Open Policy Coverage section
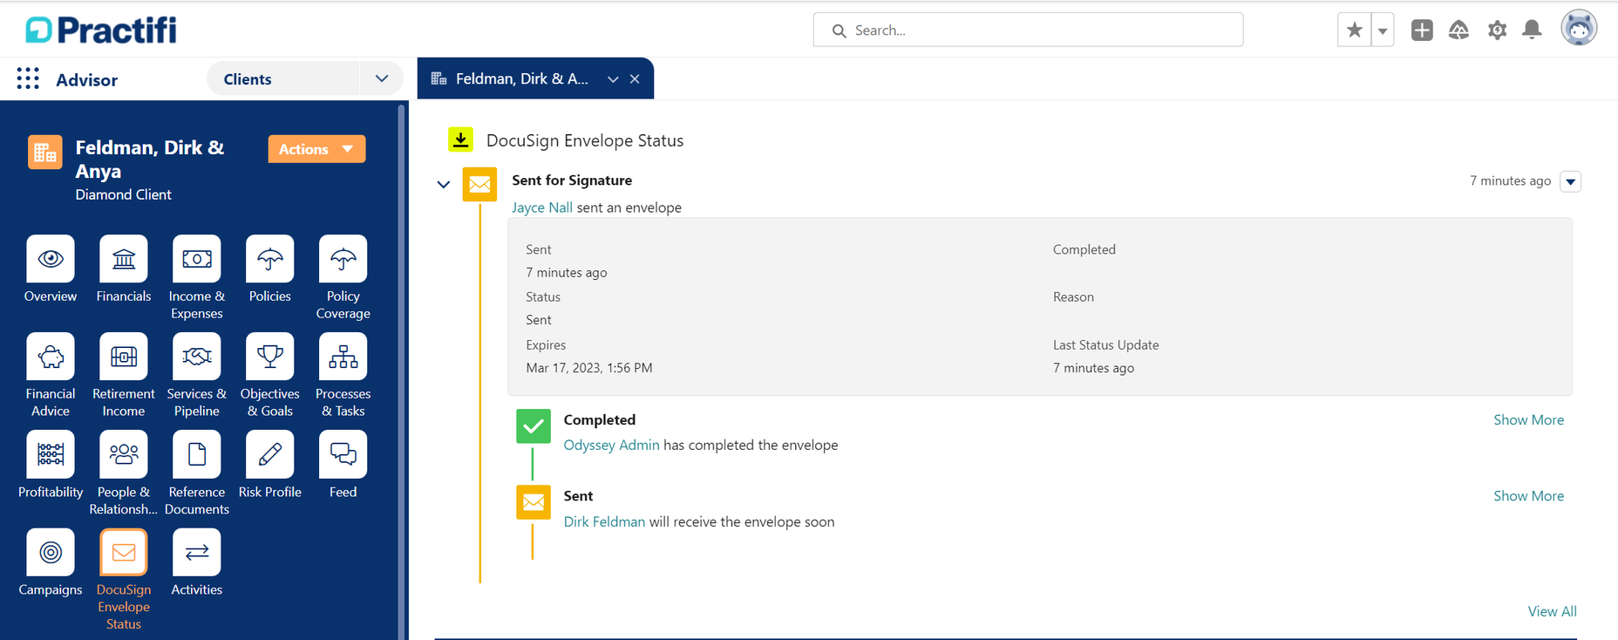1618x640 pixels. (x=343, y=259)
